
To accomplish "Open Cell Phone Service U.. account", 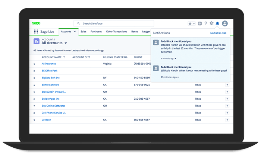I will click(x=54, y=113).
